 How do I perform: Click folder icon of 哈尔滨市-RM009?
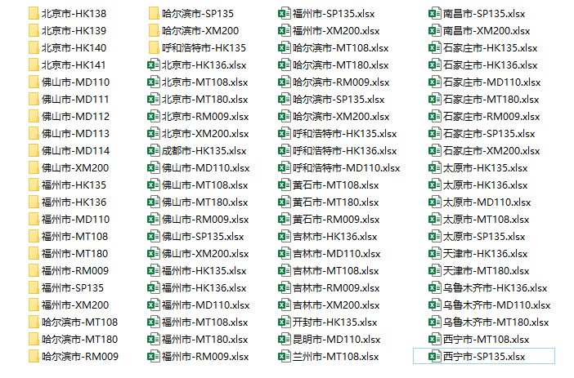pos(34,357)
